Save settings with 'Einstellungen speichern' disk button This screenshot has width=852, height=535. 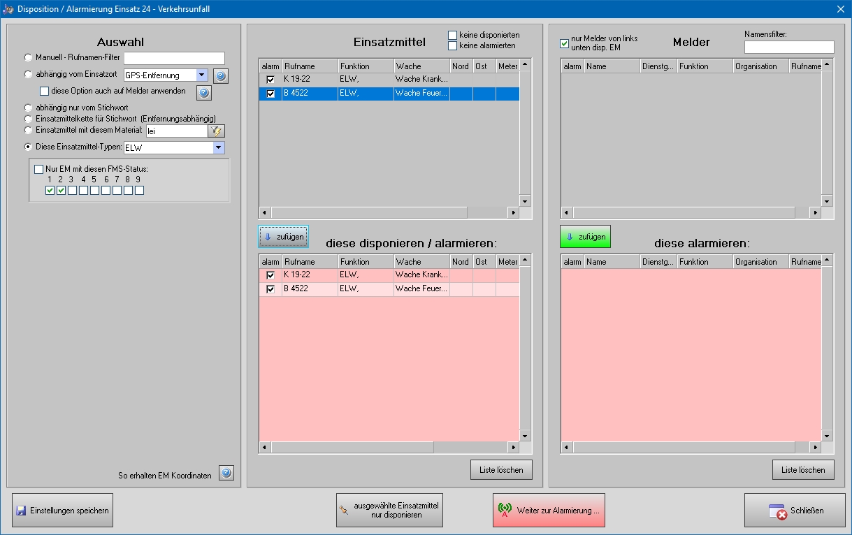coord(62,511)
